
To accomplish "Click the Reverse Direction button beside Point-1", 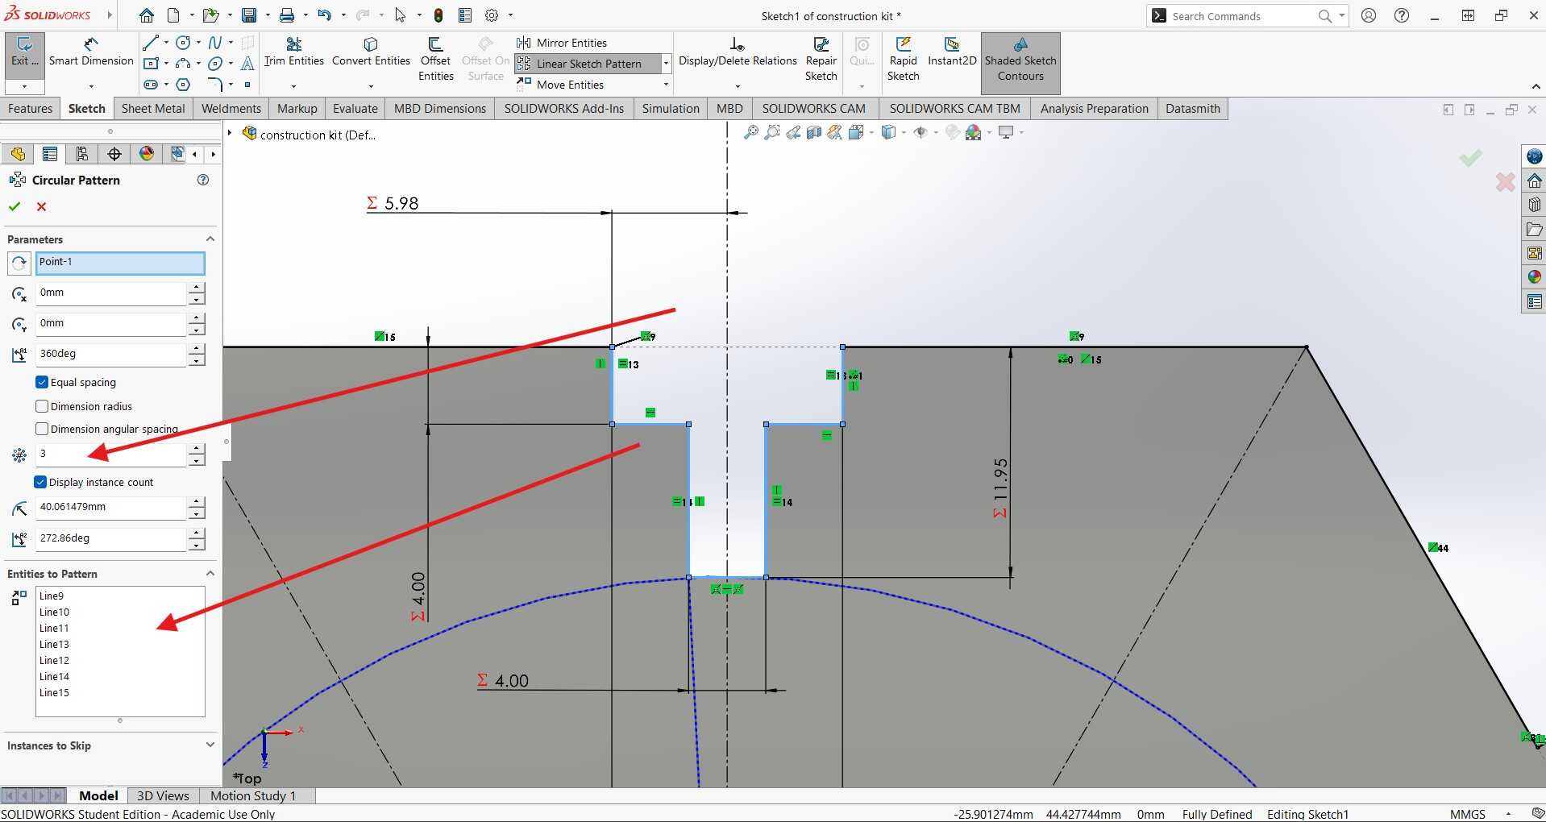I will [19, 263].
